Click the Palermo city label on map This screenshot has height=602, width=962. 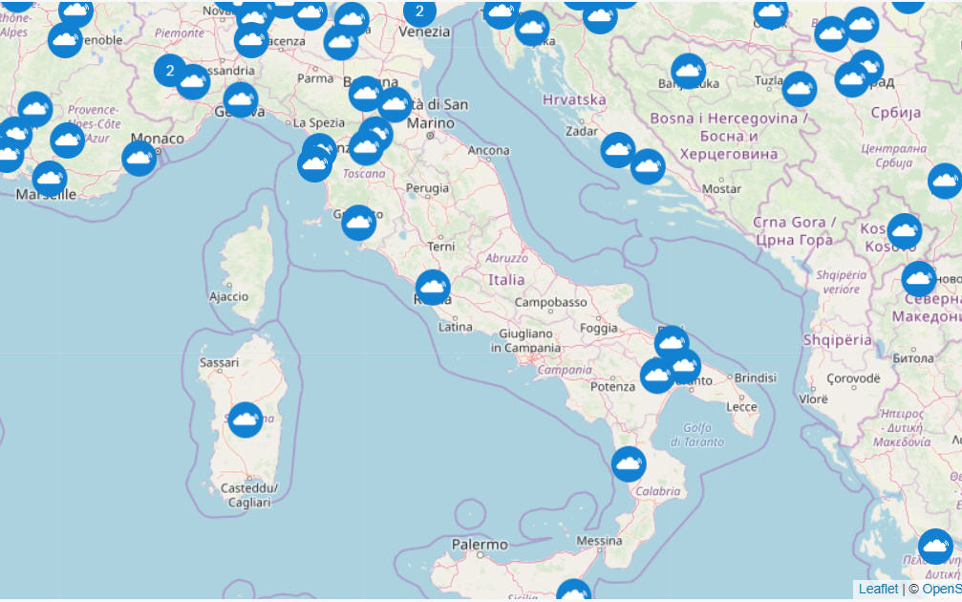(480, 545)
